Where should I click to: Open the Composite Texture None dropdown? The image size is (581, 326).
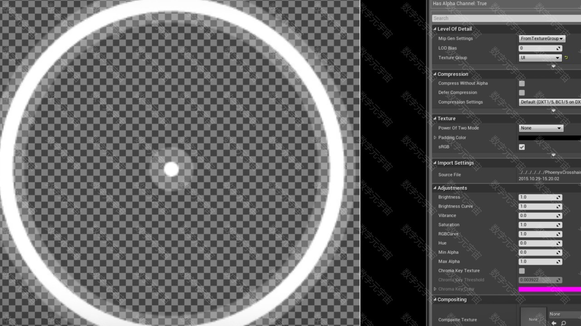565,314
